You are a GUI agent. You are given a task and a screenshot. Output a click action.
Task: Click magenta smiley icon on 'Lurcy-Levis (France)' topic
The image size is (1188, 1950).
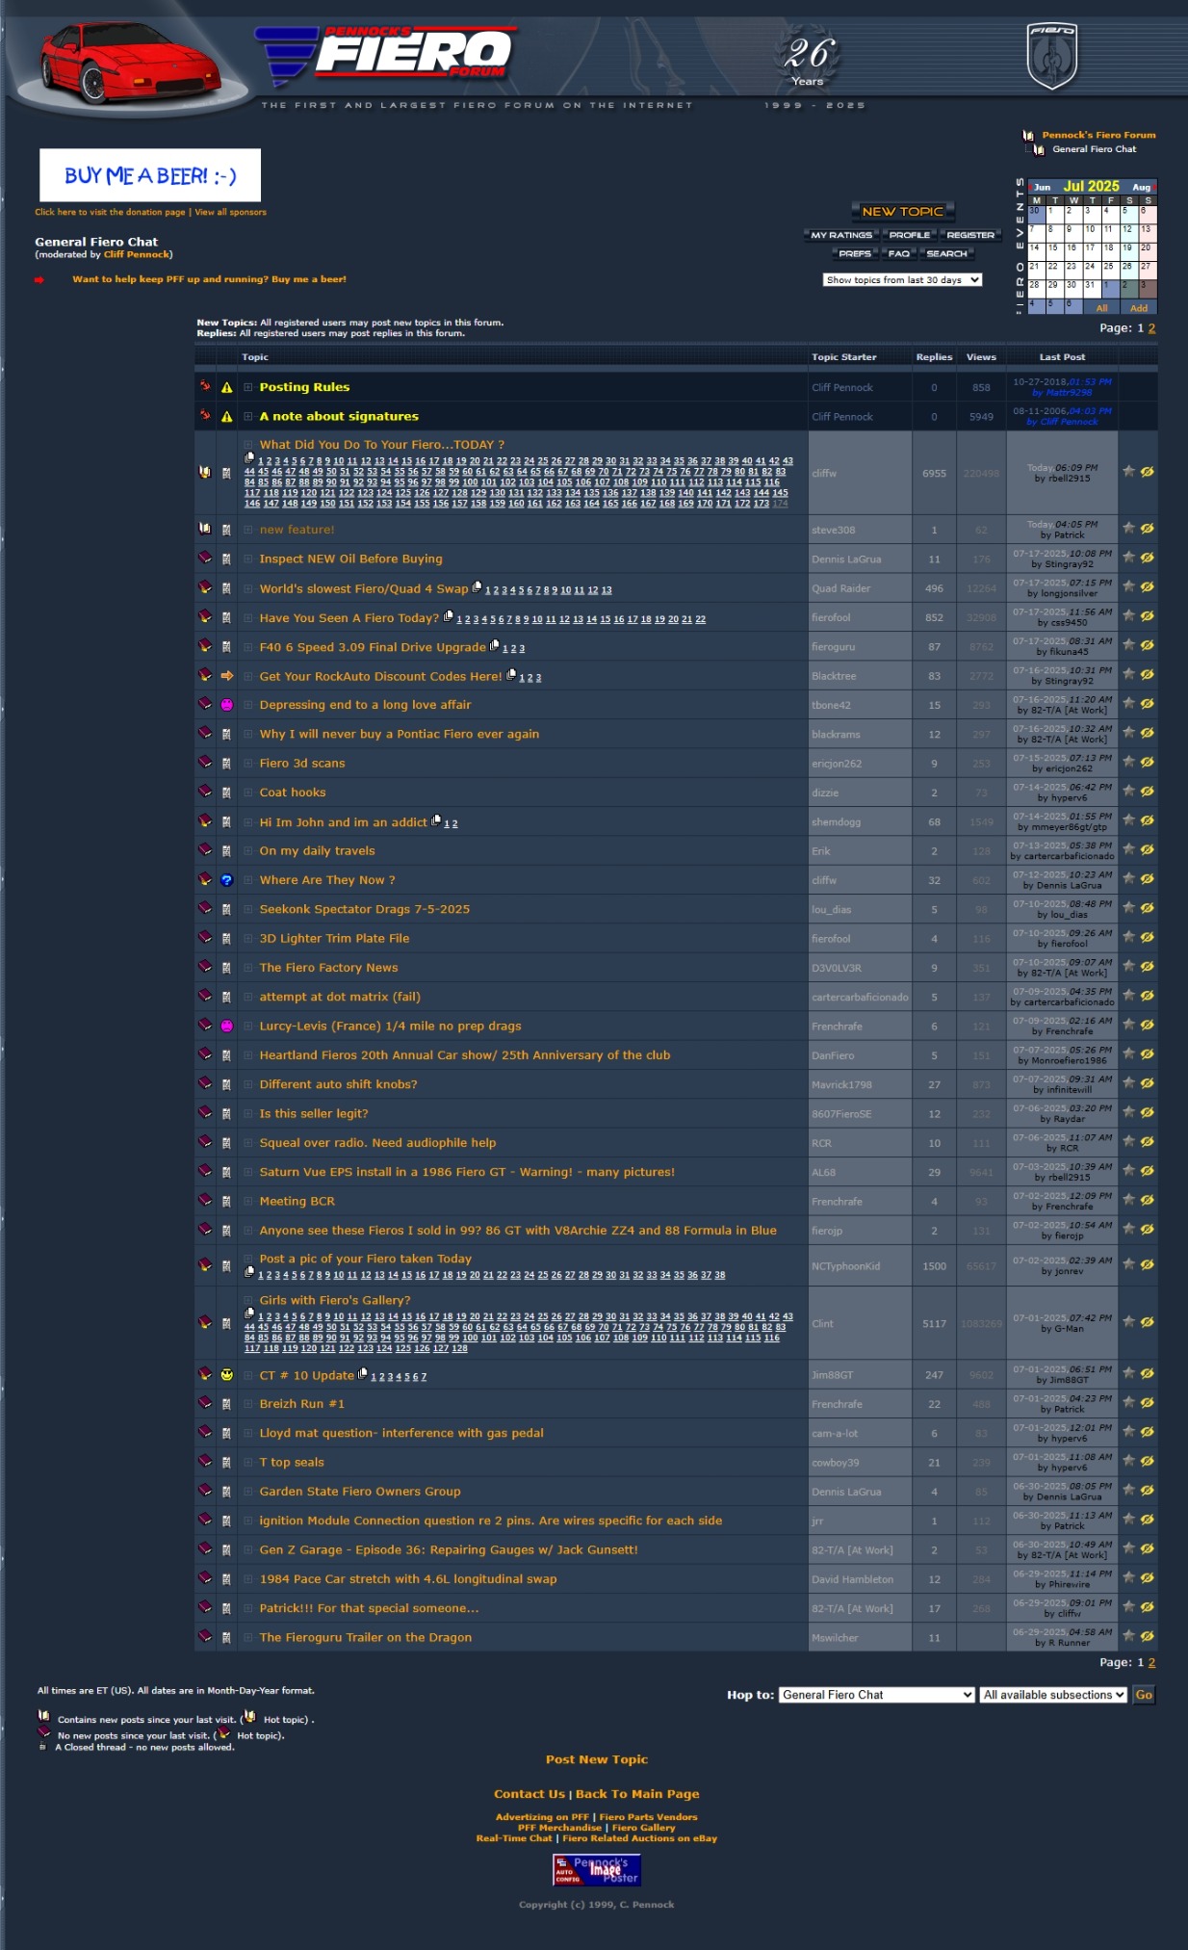pyautogui.click(x=227, y=1027)
